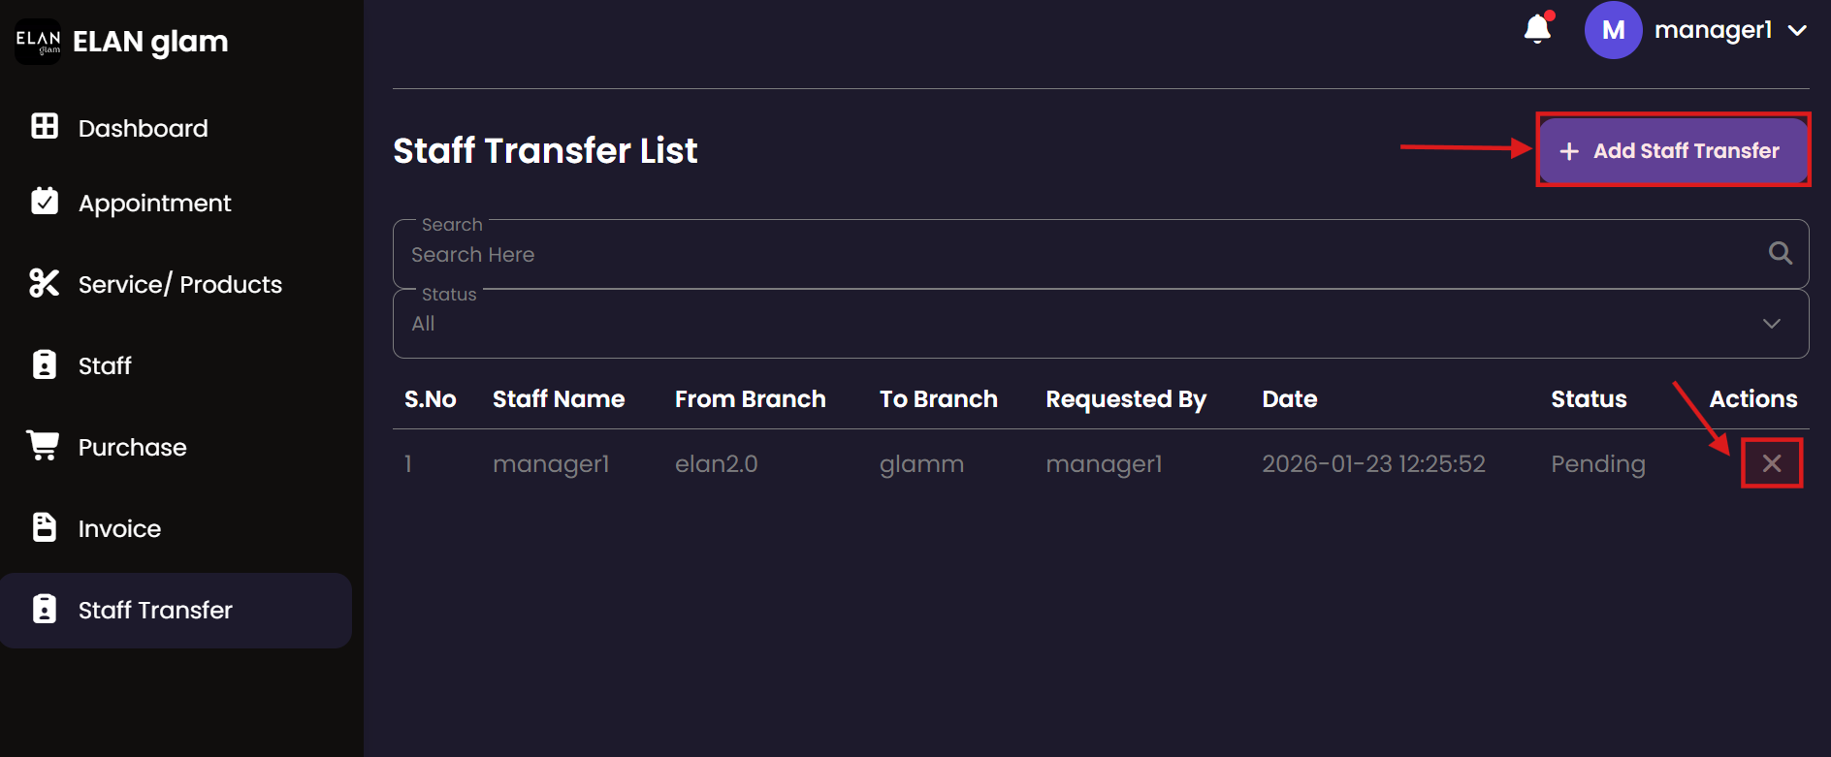Click Add Staff Transfer button
Screen dimensions: 1831x757
click(x=1673, y=151)
